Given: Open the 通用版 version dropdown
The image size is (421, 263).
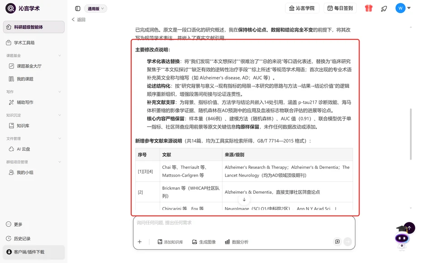Looking at the screenshot, I should click(96, 9).
